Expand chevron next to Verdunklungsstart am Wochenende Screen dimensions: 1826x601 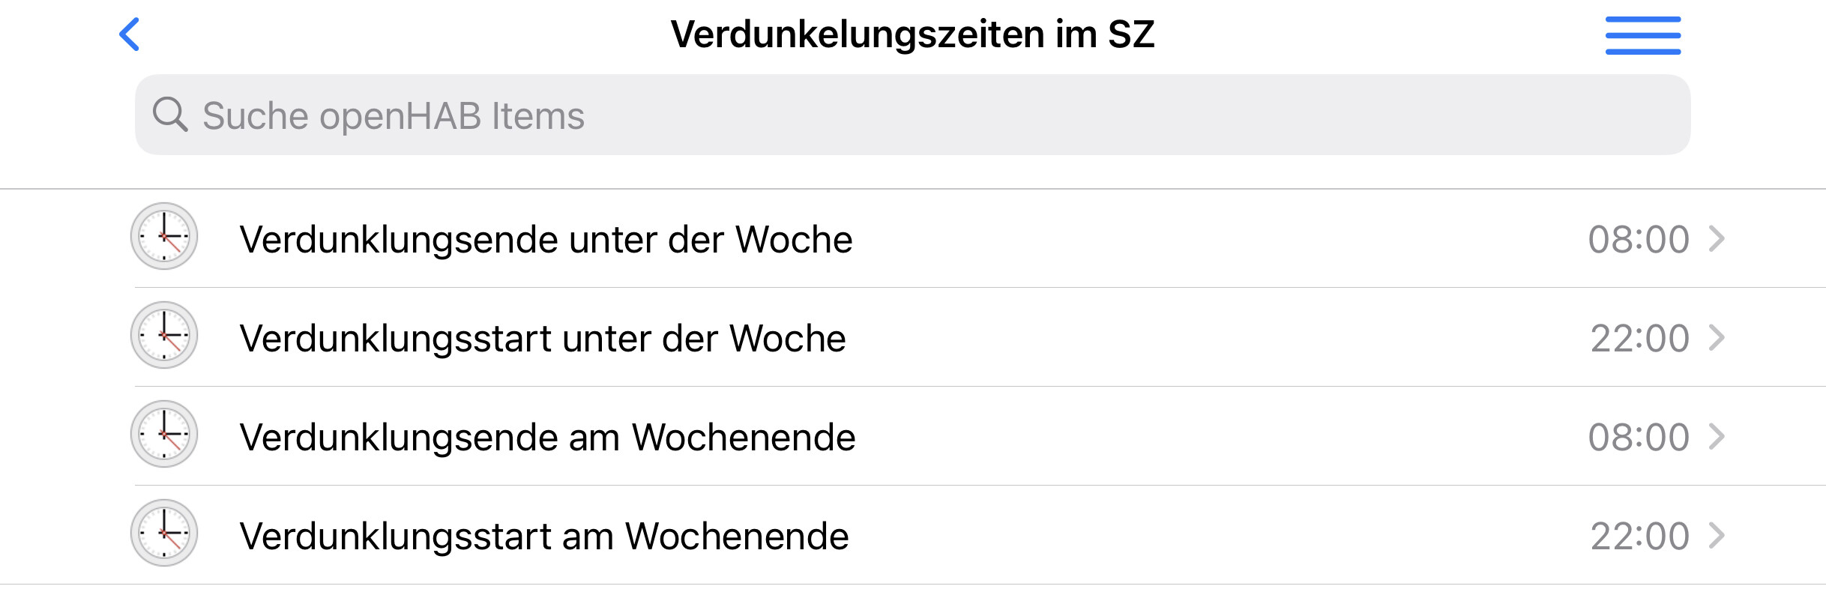coord(1717,536)
